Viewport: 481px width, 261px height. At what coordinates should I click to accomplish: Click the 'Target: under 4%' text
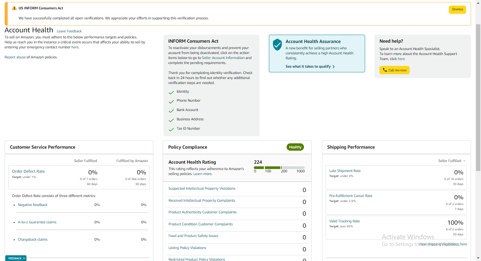point(341,176)
